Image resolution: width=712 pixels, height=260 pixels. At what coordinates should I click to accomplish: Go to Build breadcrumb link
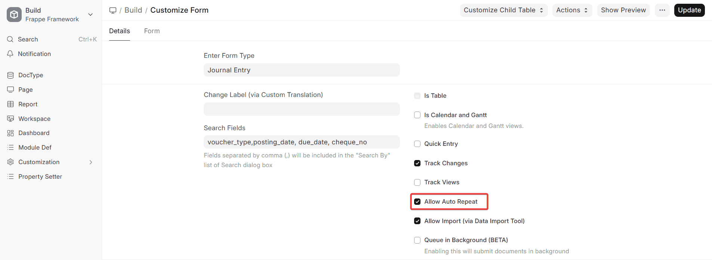pyautogui.click(x=133, y=10)
